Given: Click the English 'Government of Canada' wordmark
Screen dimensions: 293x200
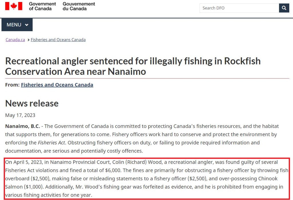Looking at the screenshot, I should 42,6.
